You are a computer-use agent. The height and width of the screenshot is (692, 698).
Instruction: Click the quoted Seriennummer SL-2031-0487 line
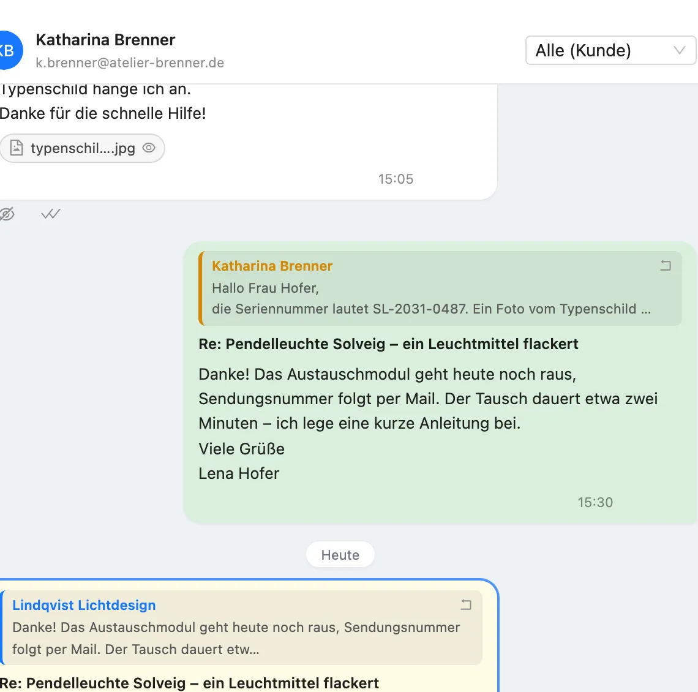tap(432, 309)
